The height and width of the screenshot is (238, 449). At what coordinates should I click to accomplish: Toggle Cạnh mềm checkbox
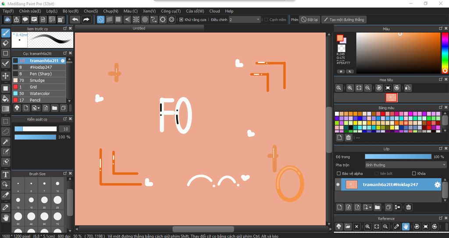(x=266, y=19)
